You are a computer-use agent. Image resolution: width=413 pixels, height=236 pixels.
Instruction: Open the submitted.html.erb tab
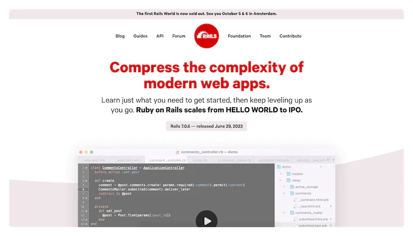tap(273, 160)
